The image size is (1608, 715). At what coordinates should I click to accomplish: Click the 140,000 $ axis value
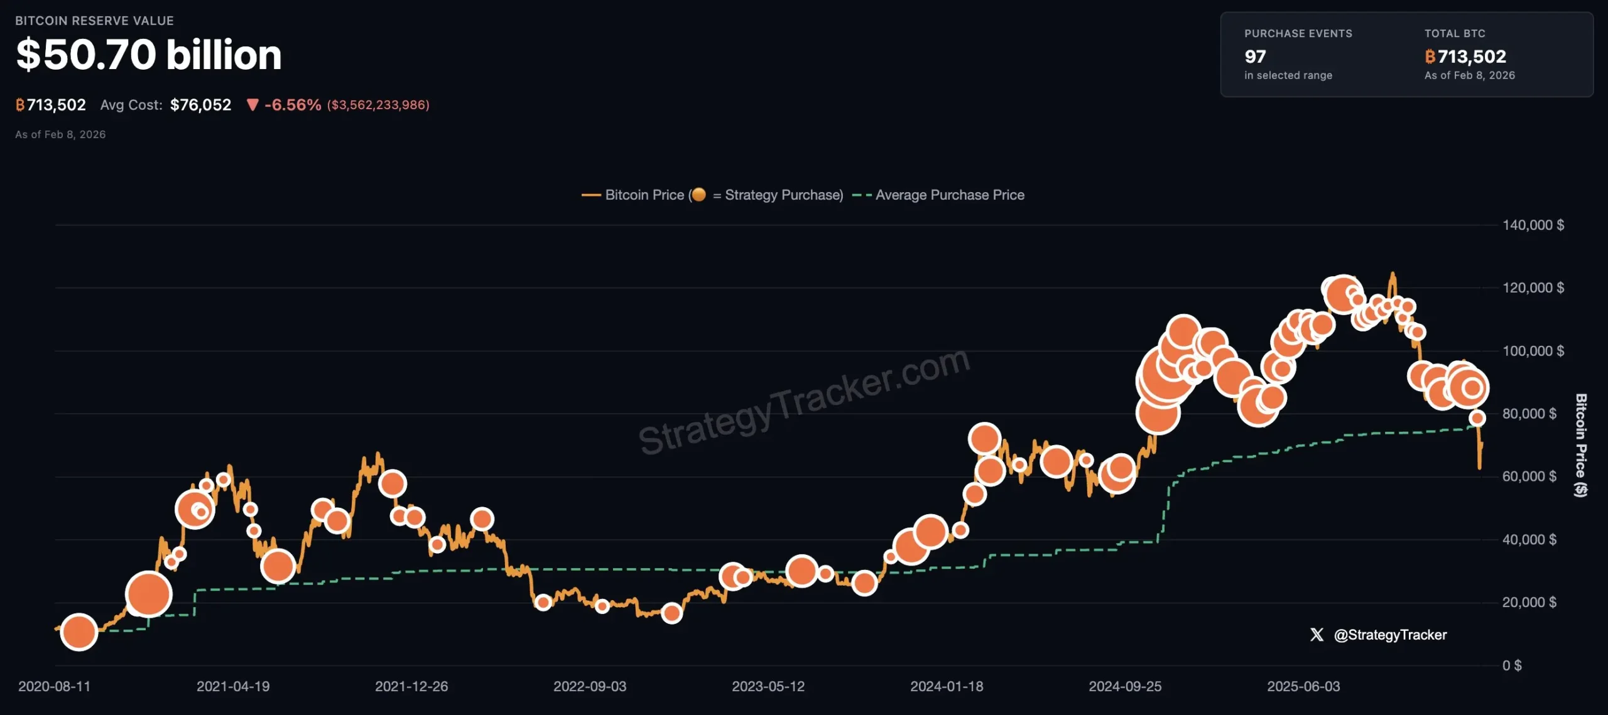[x=1533, y=226]
